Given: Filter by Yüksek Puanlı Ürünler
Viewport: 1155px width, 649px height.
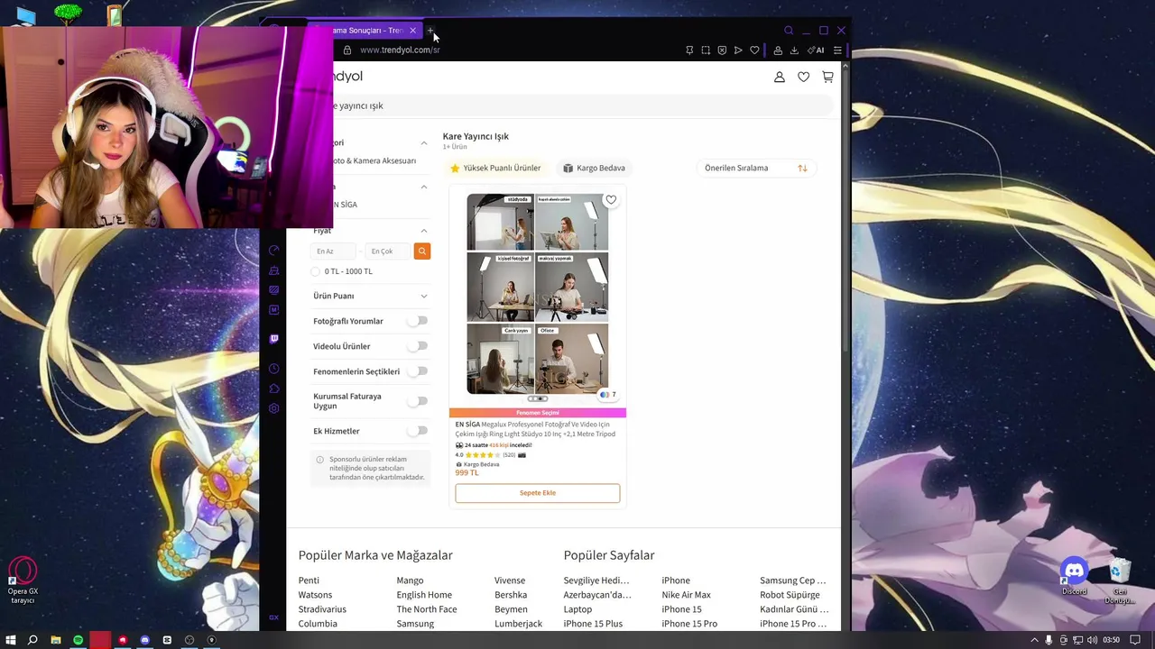Looking at the screenshot, I should coord(495,168).
